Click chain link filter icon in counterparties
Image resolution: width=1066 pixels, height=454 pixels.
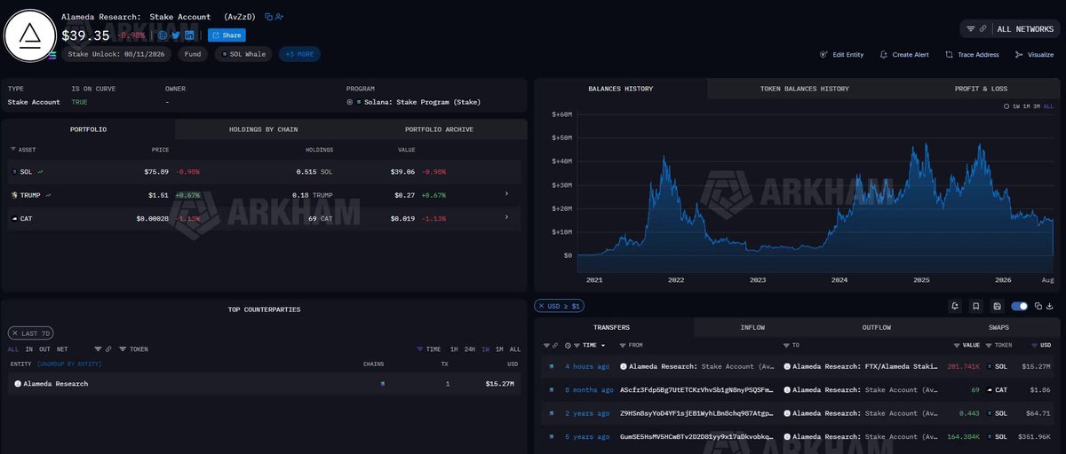point(109,349)
